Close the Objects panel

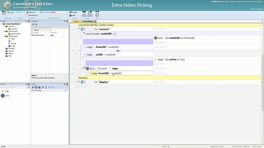[29, 84]
